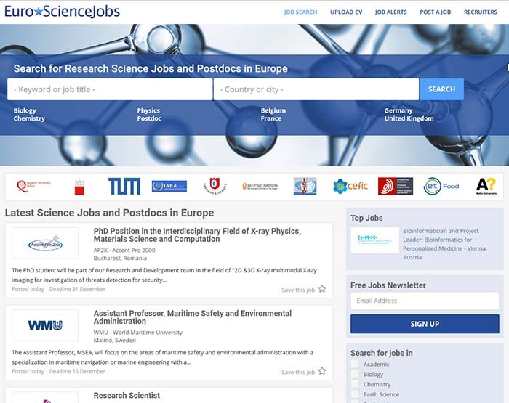Select the Postdoc quick search link
The image size is (509, 403).
pos(149,118)
